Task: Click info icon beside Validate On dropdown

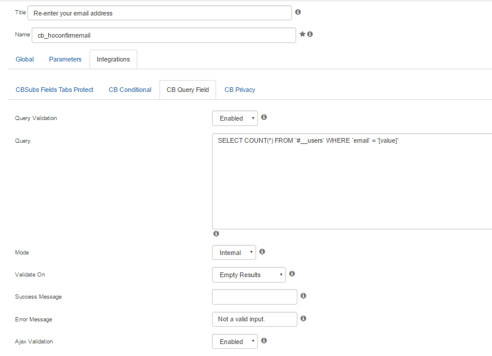Action: pyautogui.click(x=292, y=274)
